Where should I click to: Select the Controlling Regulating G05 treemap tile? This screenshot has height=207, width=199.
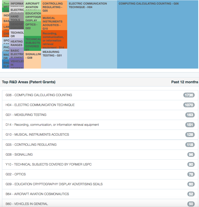[54, 7]
